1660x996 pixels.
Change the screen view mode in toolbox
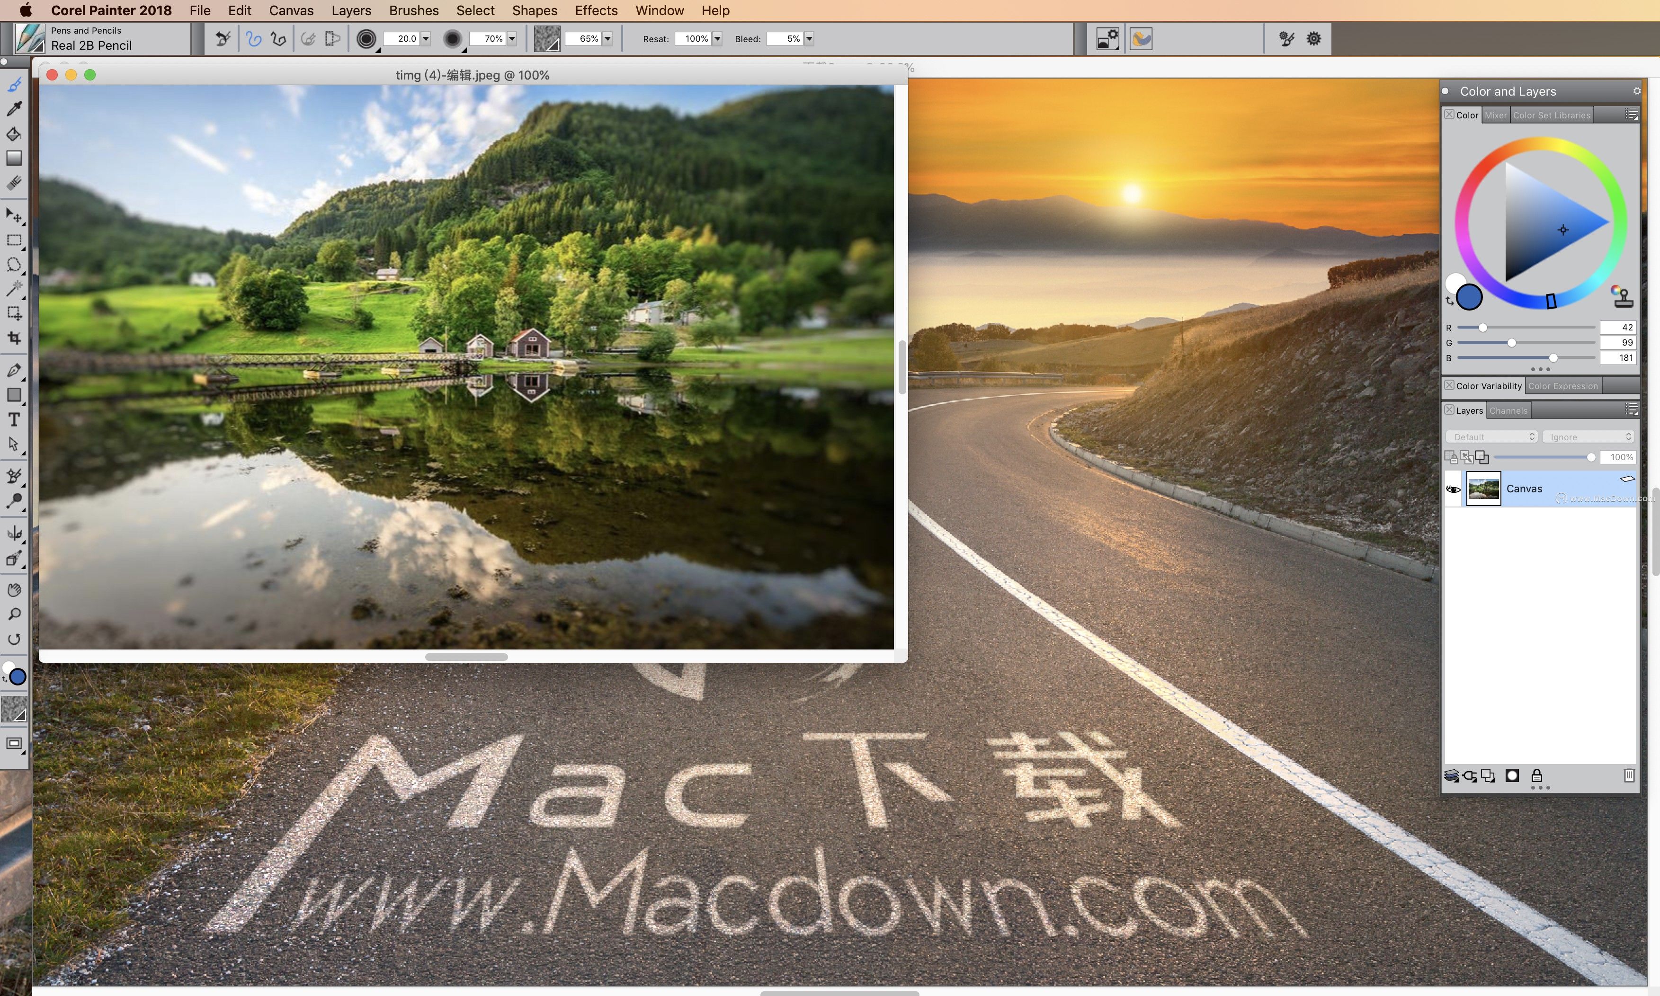[x=14, y=744]
